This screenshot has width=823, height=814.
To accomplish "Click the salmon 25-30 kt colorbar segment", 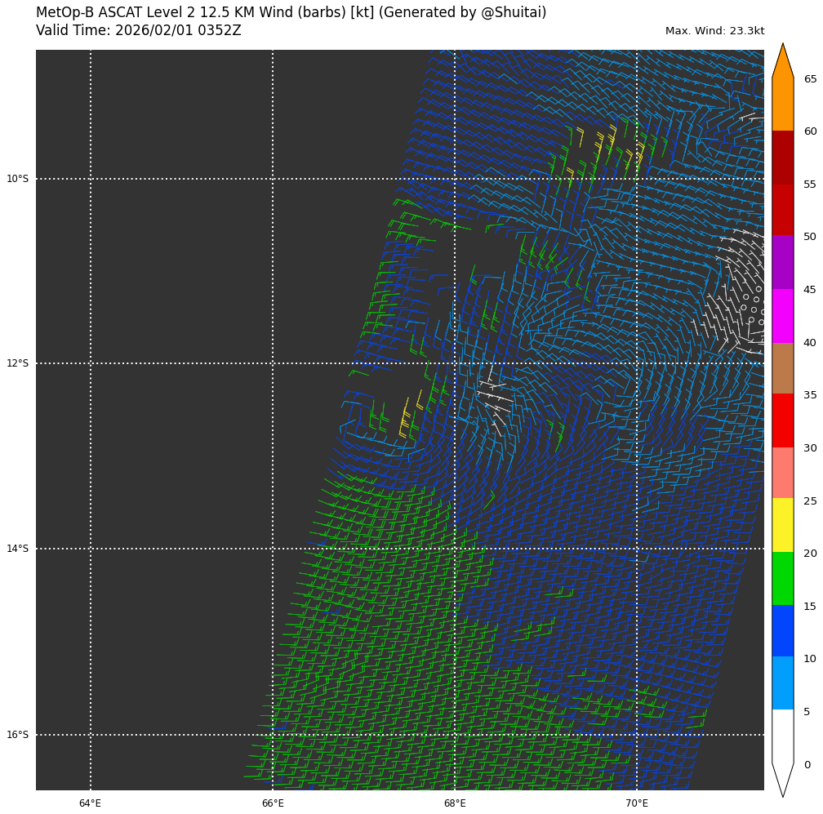I will [x=782, y=473].
